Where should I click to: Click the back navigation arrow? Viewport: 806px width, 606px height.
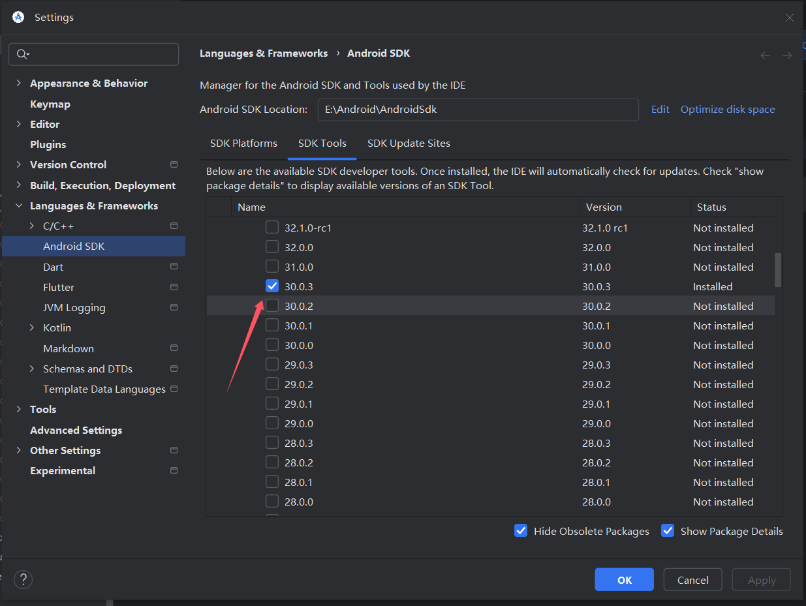766,55
